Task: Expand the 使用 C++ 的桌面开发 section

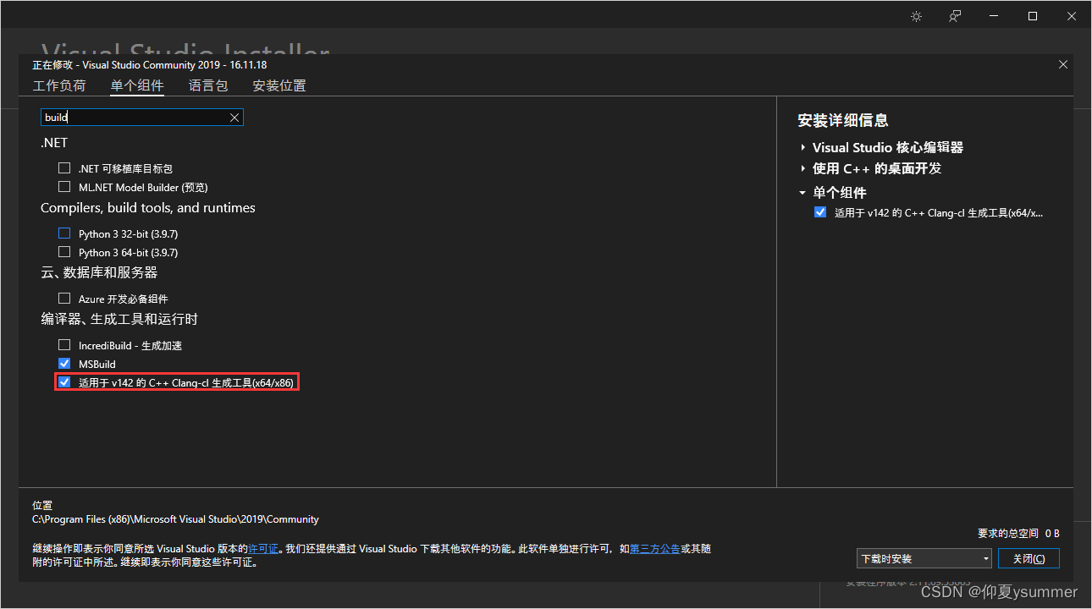Action: (x=802, y=168)
